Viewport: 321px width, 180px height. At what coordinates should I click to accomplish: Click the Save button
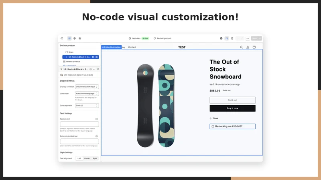click(x=254, y=38)
